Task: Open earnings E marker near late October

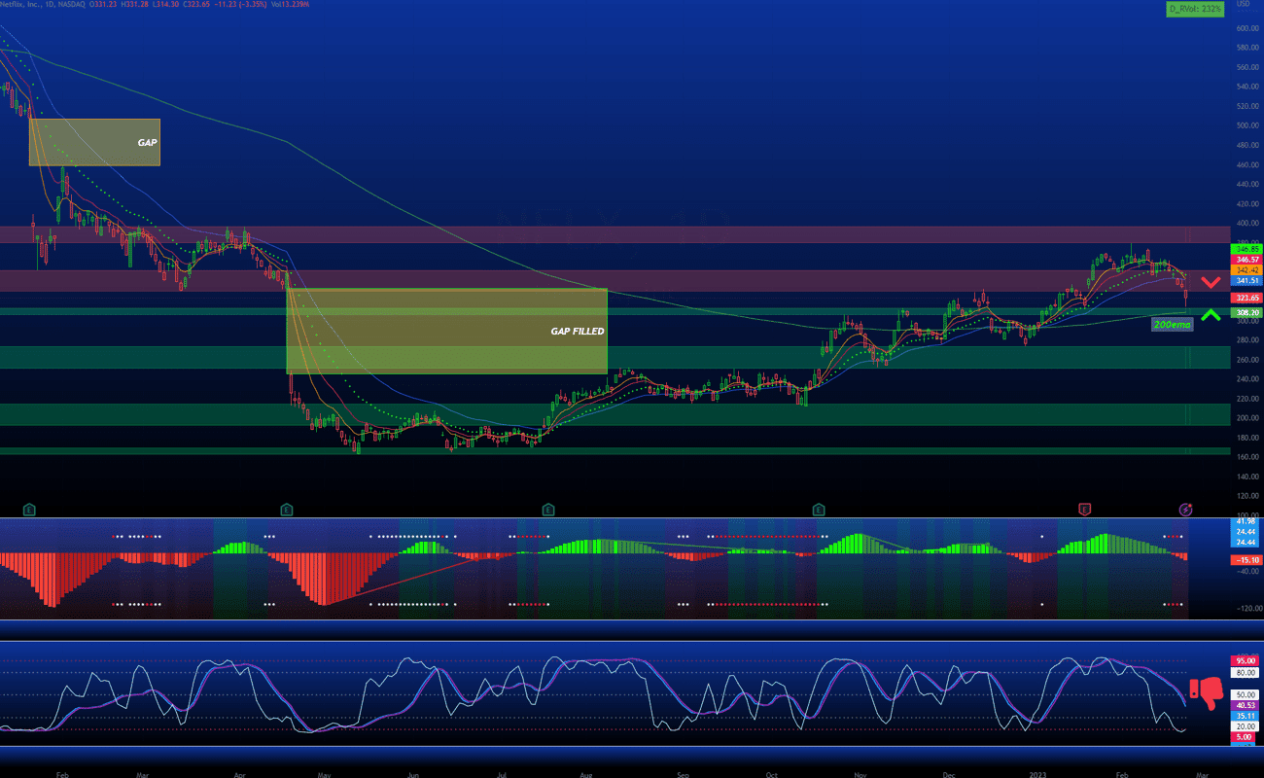Action: (x=820, y=509)
